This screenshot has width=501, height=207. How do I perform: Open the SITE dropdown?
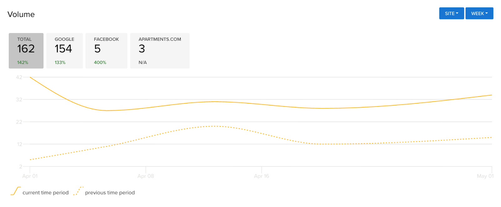[451, 13]
